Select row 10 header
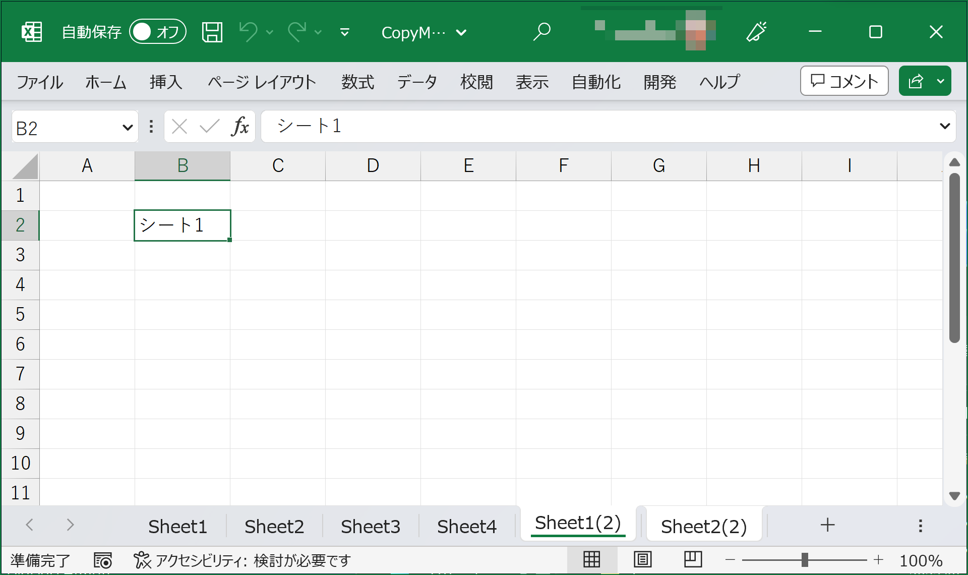 click(x=20, y=463)
